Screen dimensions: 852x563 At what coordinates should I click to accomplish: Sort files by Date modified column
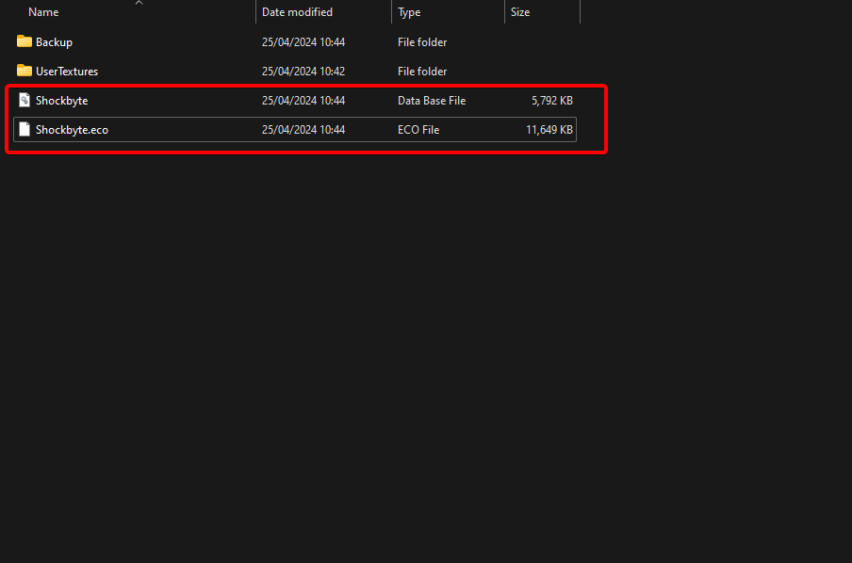click(297, 12)
